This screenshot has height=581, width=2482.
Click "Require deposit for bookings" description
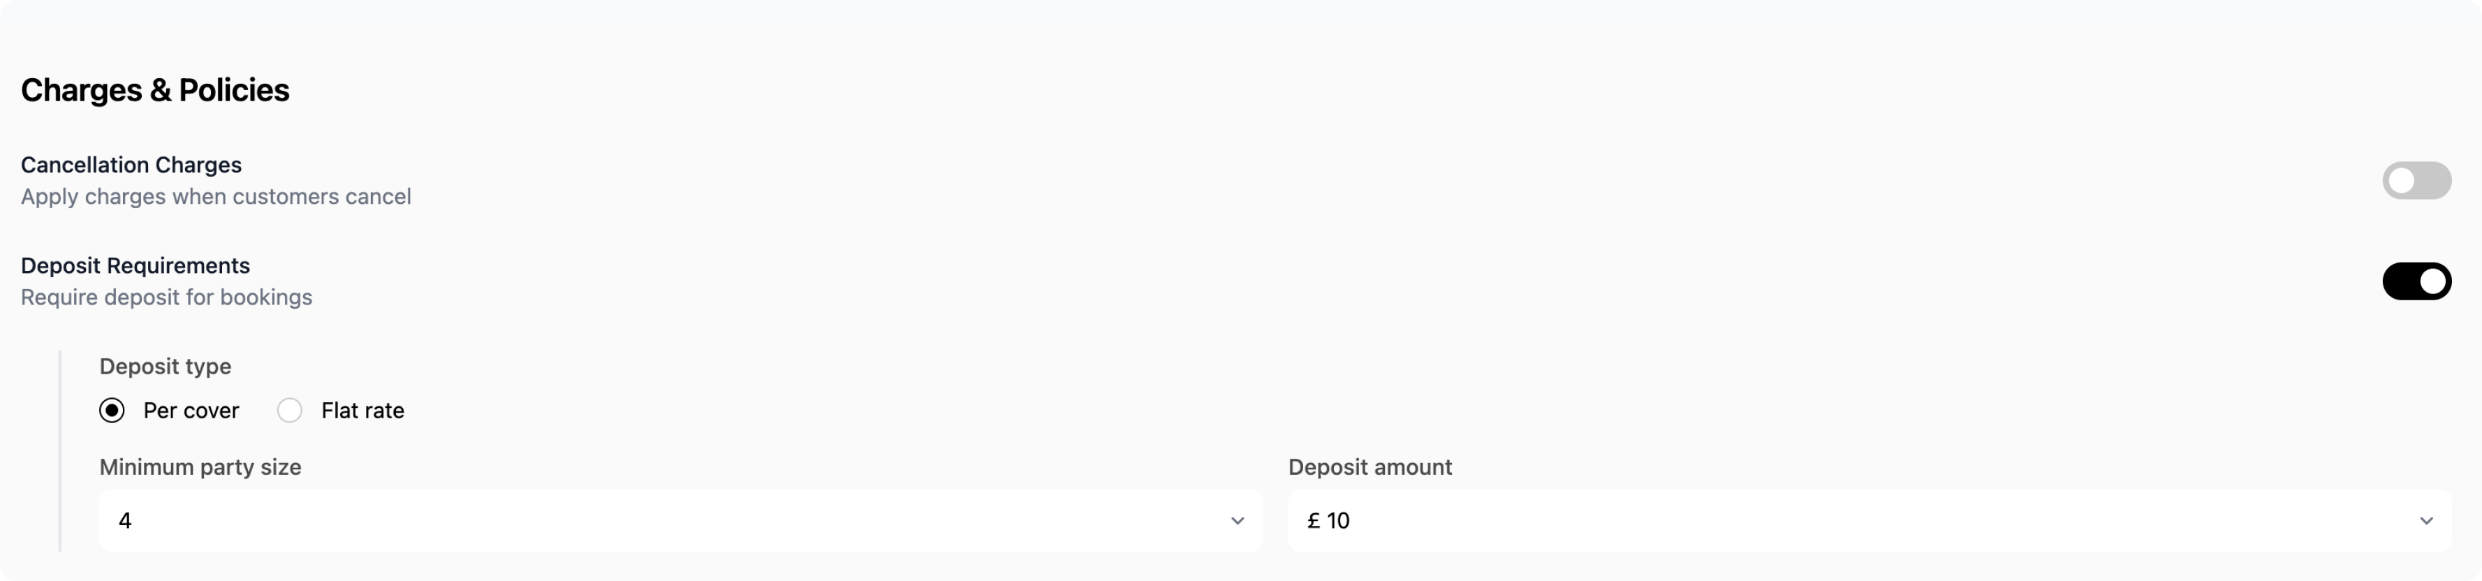167,297
